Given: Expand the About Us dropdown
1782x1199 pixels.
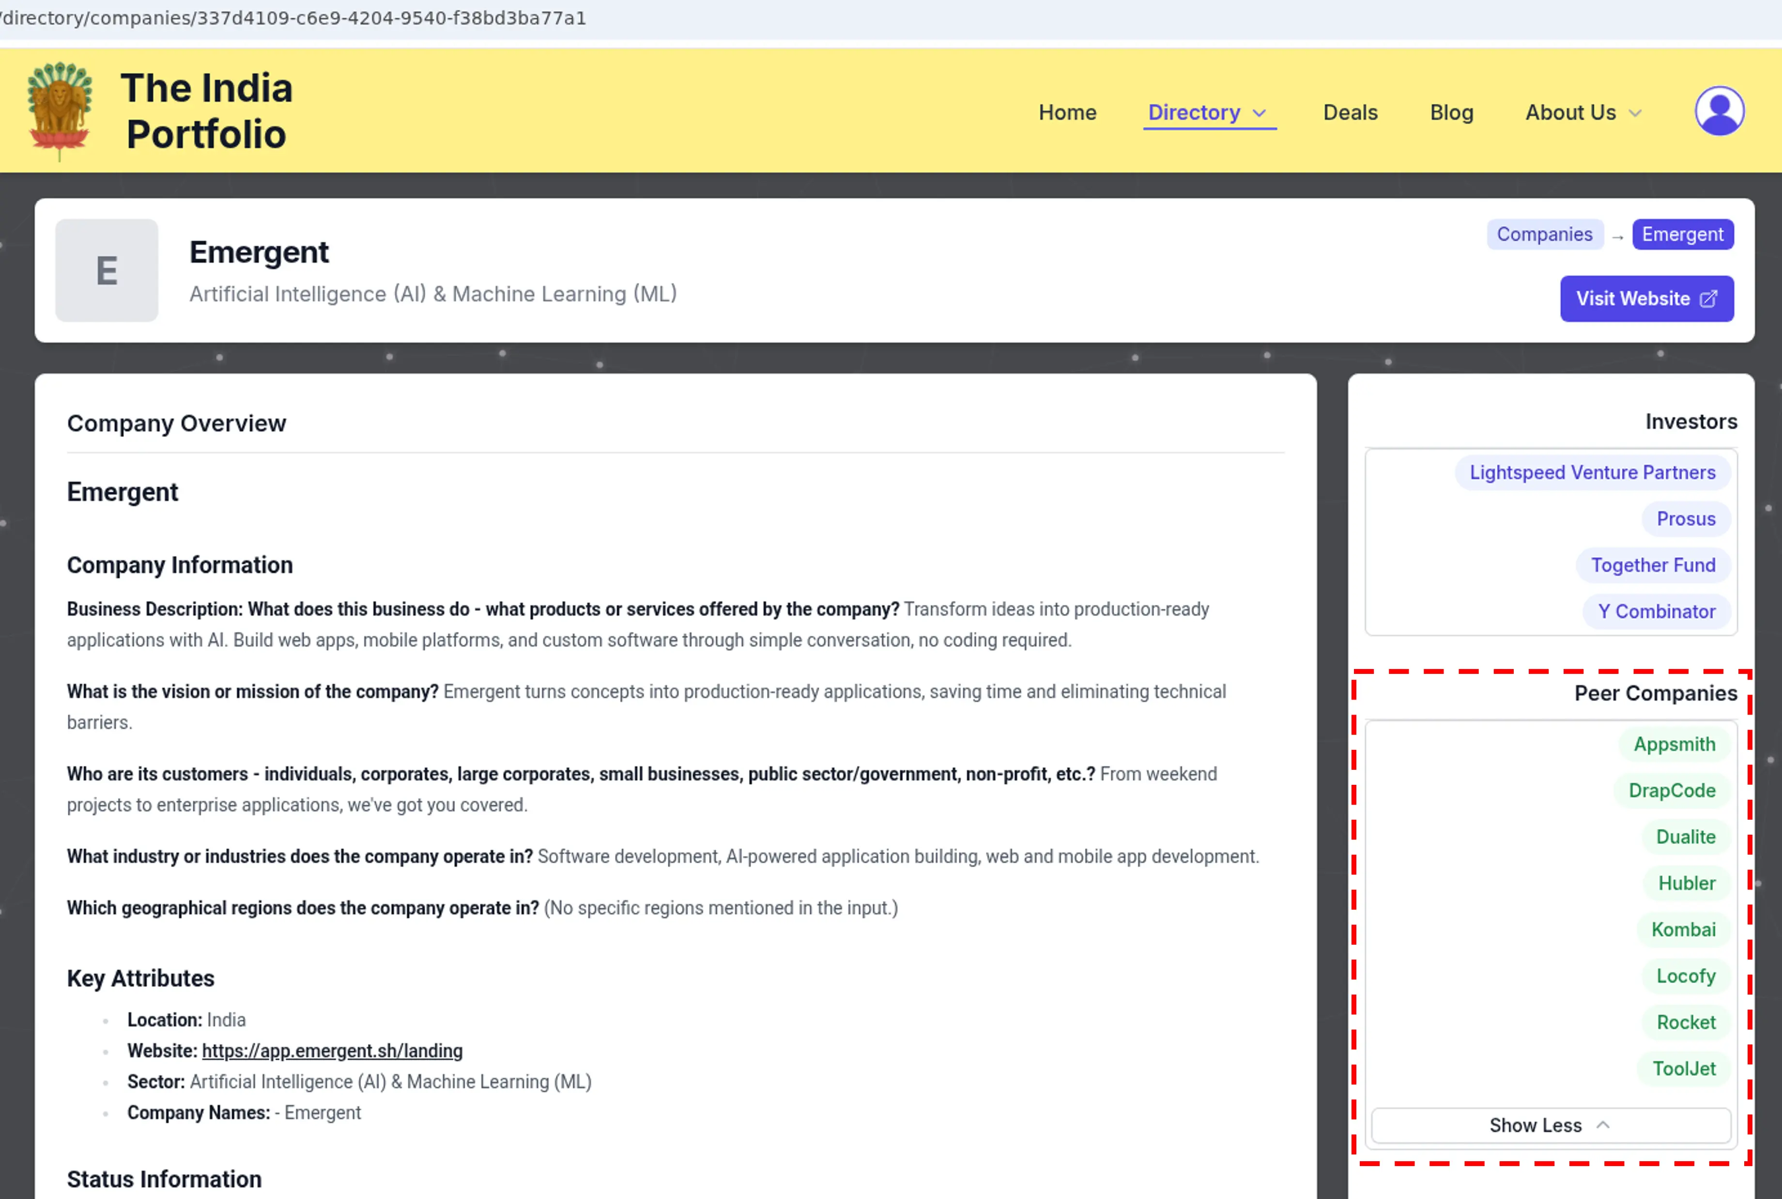Looking at the screenshot, I should [x=1582, y=112].
